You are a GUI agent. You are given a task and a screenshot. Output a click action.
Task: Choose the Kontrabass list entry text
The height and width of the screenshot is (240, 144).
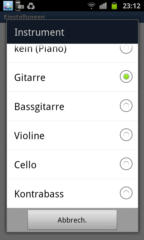[39, 194]
